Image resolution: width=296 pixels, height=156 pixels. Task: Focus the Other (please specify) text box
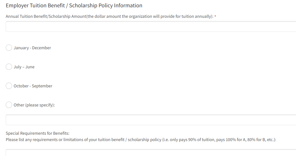coord(151,120)
